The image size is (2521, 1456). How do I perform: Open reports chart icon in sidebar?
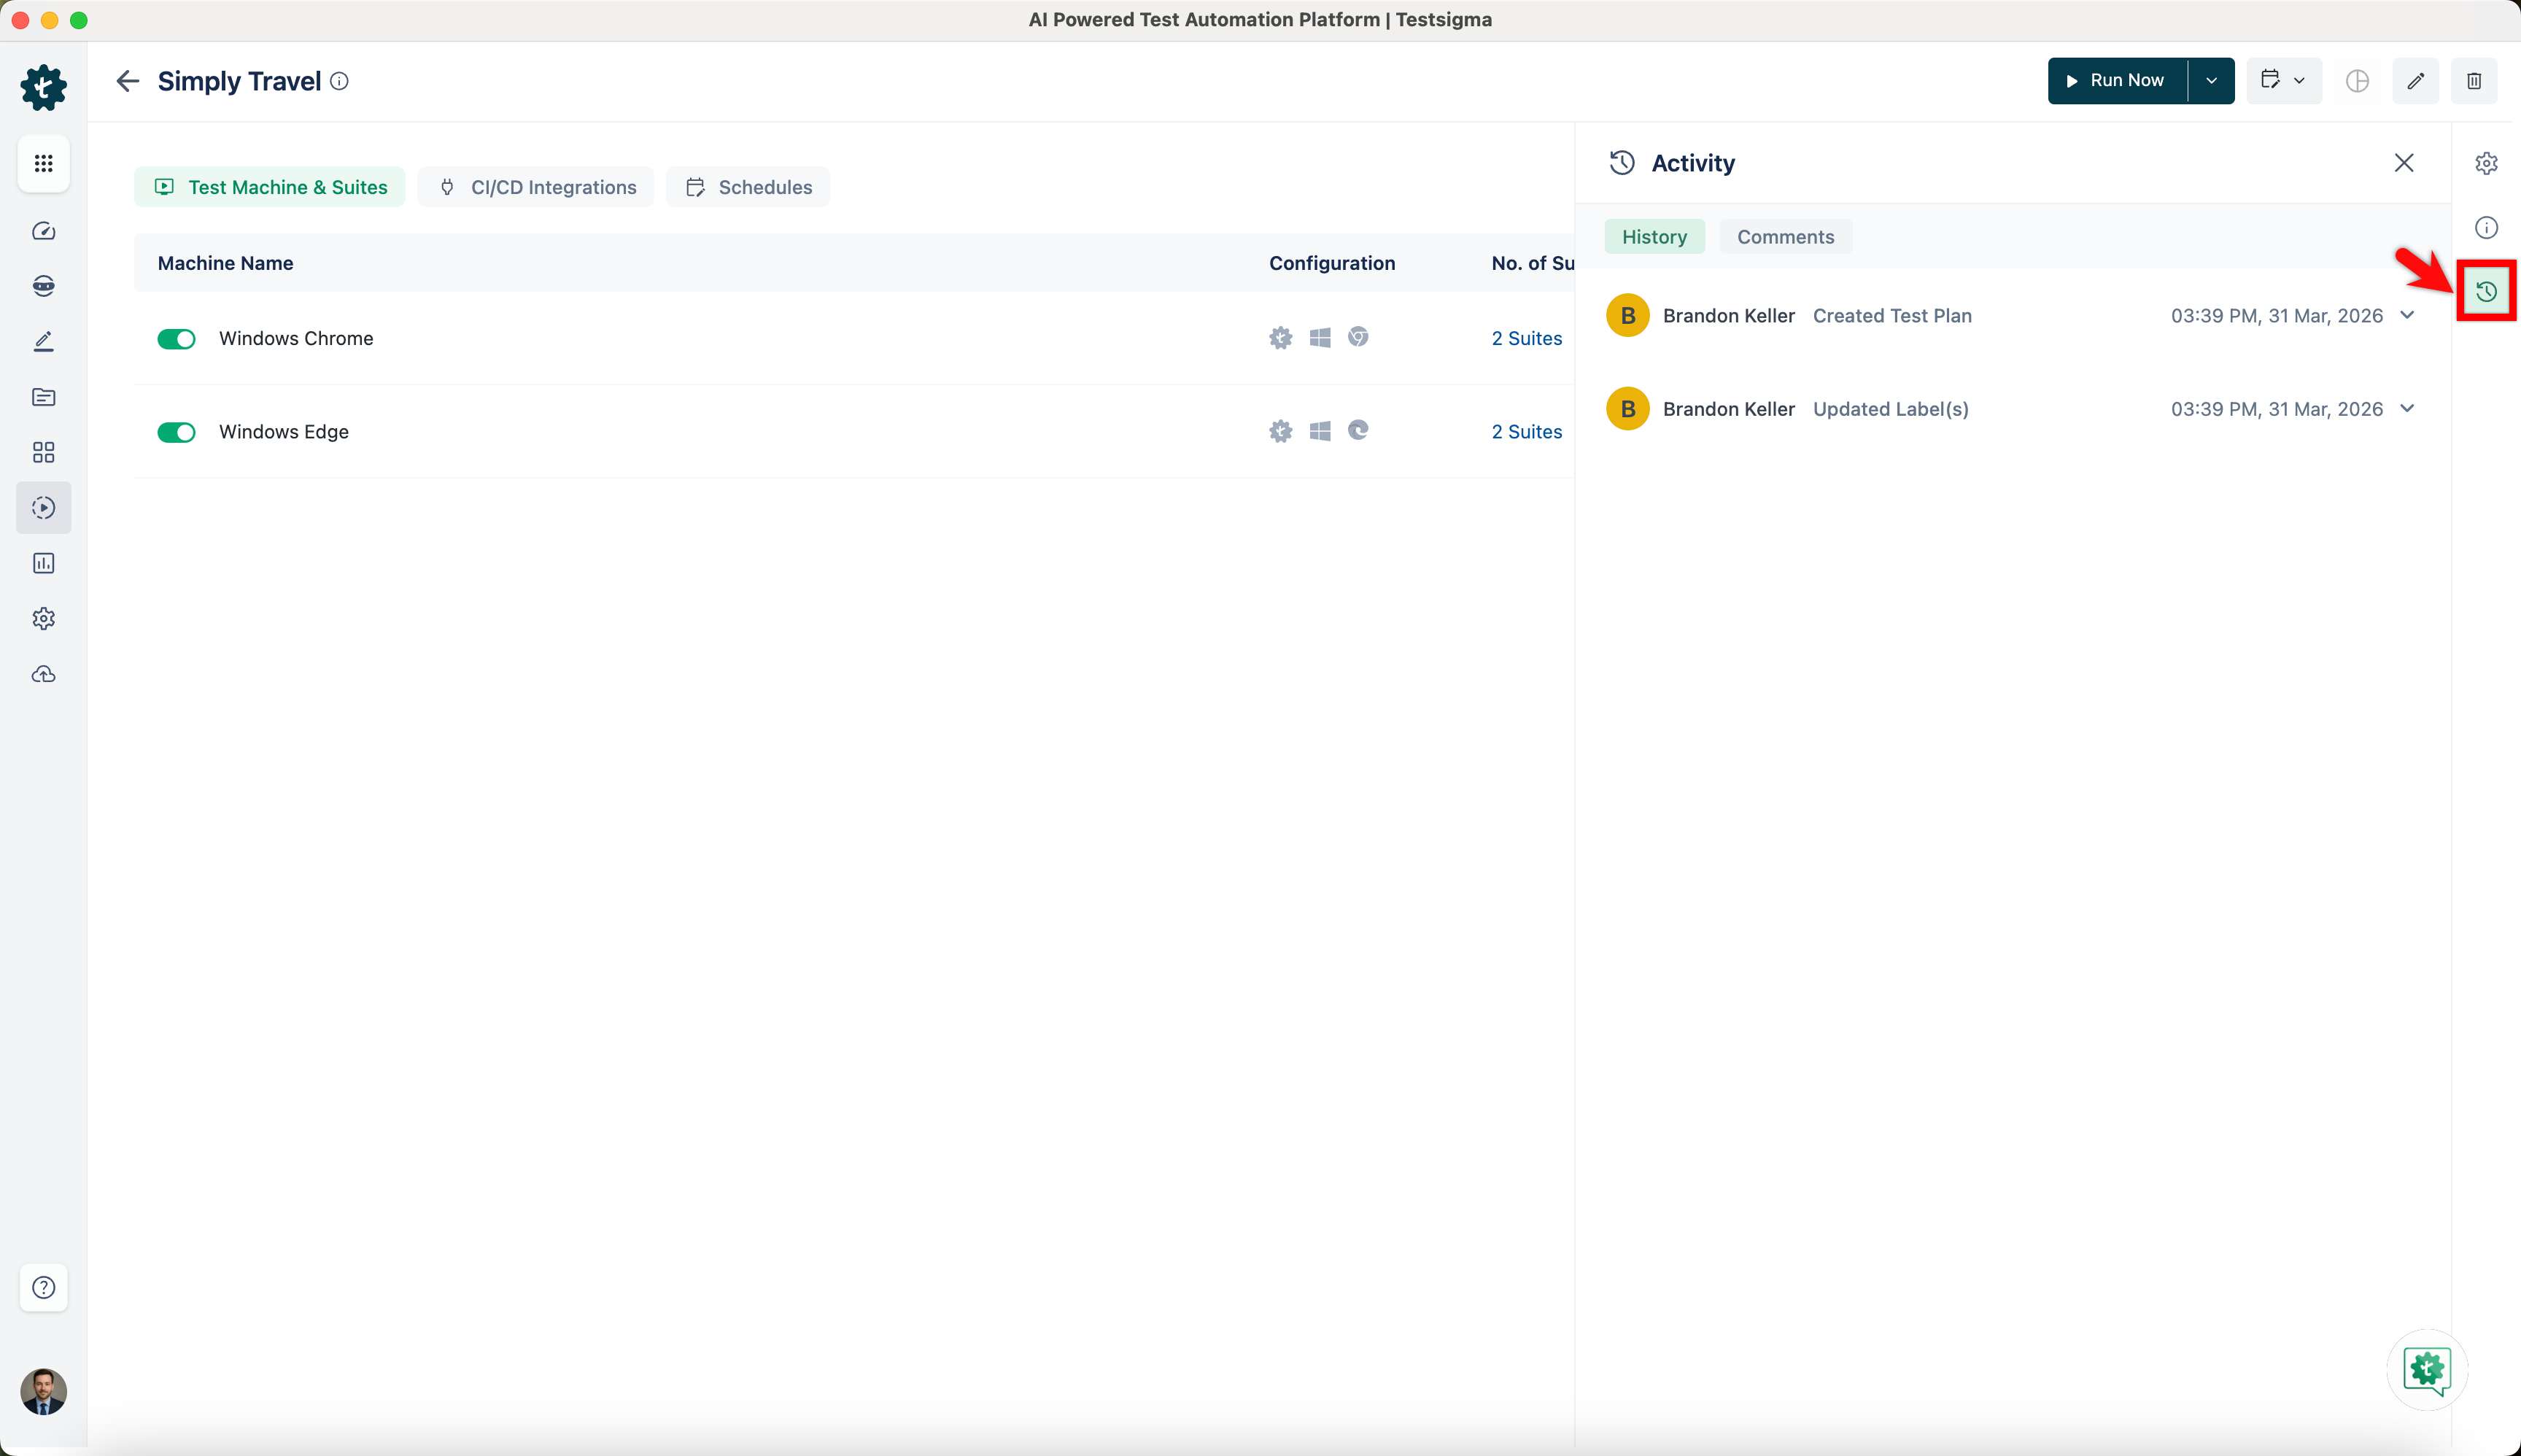tap(43, 563)
